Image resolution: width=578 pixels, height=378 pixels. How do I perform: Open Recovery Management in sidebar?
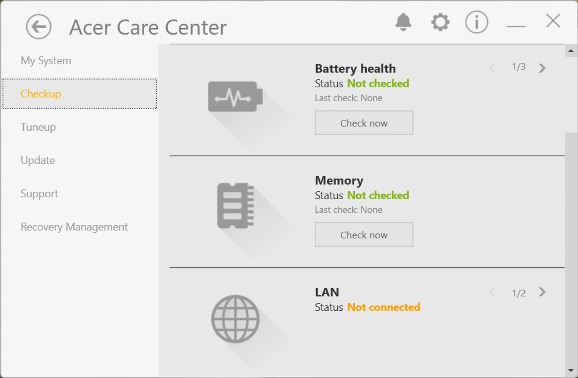[74, 227]
